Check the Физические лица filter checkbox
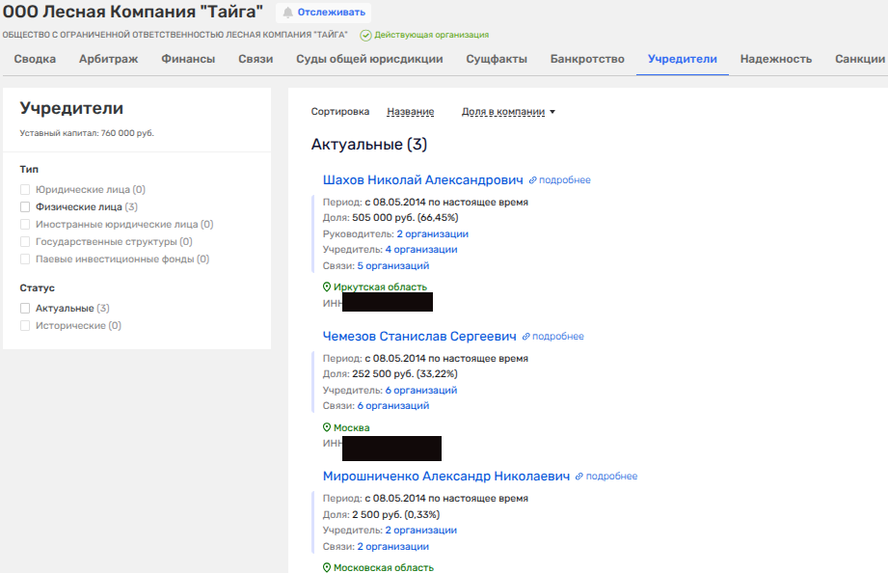888x573 pixels. [x=26, y=206]
